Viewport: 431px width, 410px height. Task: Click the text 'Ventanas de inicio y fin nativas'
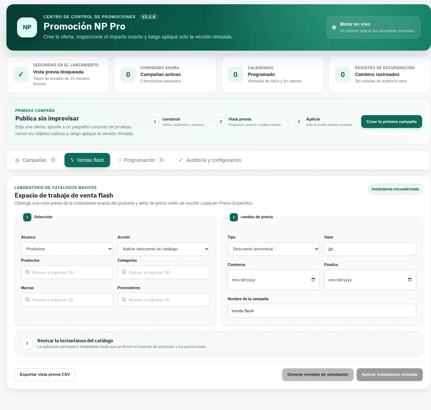(274, 81)
